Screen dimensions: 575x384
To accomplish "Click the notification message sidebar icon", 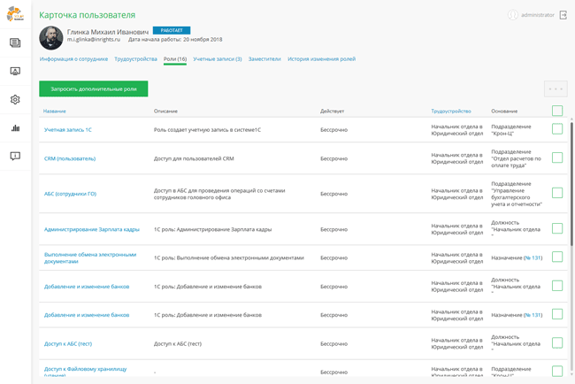I will tap(15, 157).
